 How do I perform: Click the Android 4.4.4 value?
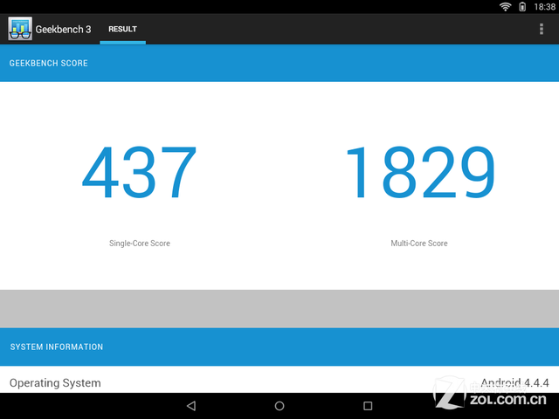(x=514, y=383)
